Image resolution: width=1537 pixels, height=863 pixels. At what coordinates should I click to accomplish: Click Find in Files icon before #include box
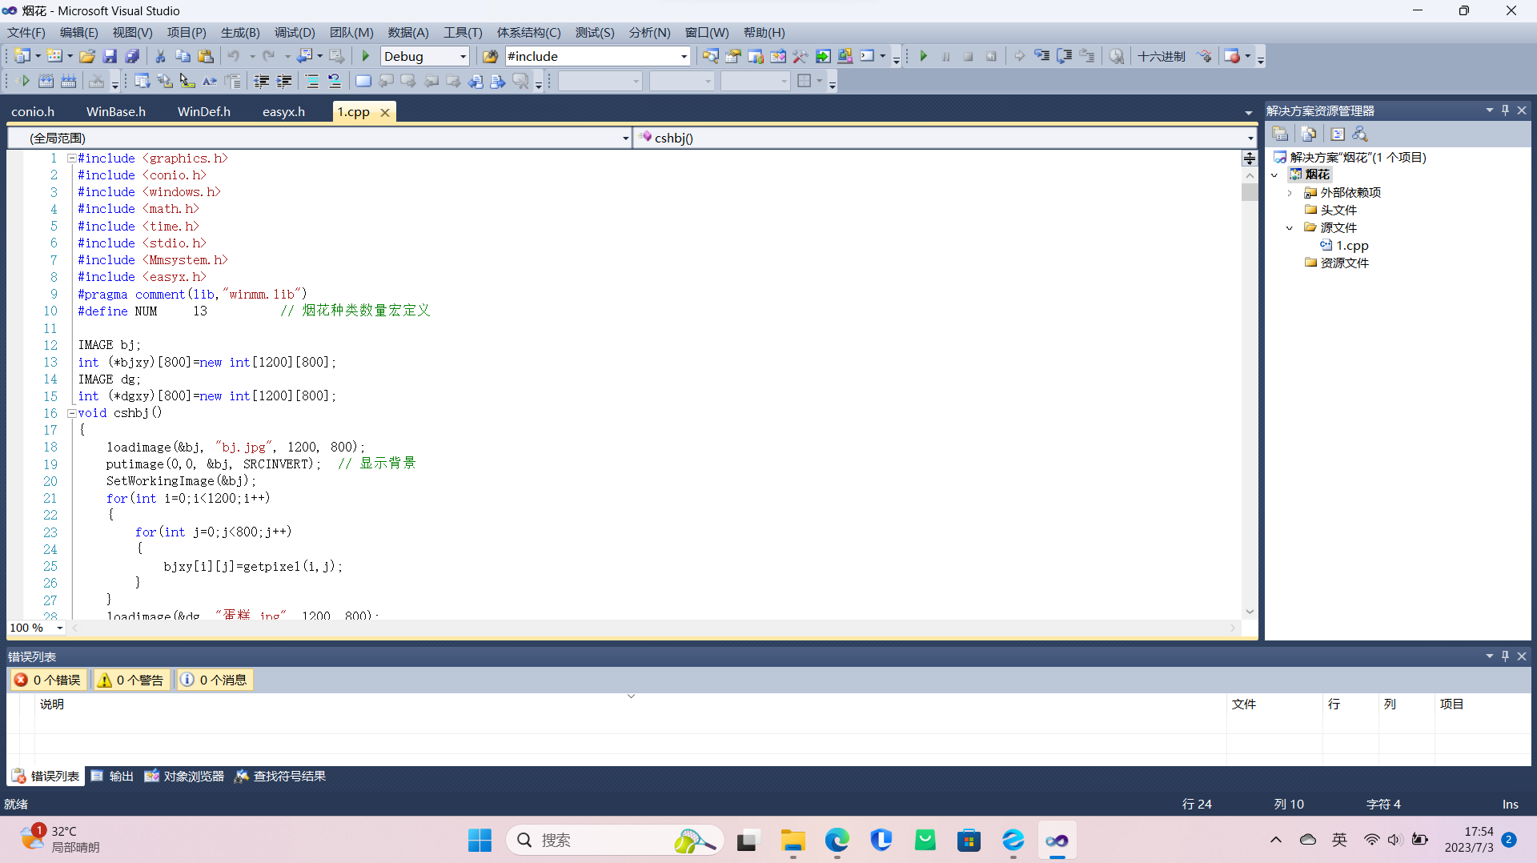[x=490, y=56]
